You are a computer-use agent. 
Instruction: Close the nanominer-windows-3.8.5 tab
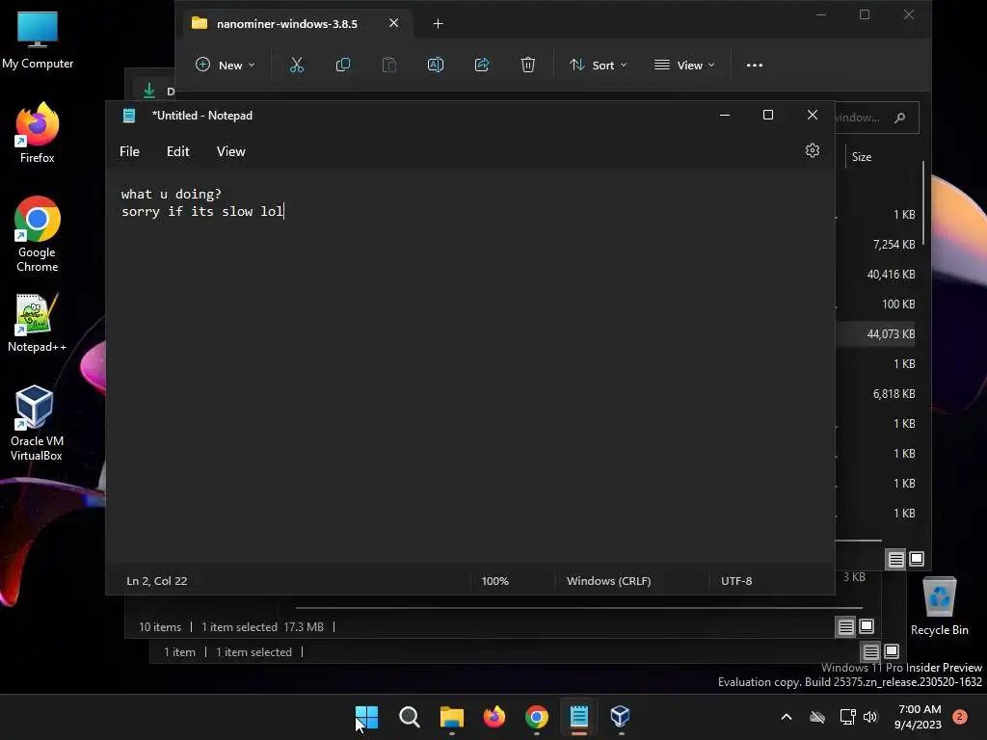tap(393, 23)
